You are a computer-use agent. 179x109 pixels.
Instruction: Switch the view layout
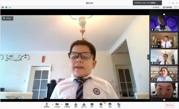pyautogui.click(x=167, y=7)
